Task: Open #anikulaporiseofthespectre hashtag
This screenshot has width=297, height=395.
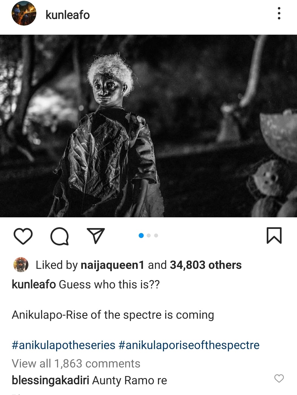Action: click(x=189, y=345)
